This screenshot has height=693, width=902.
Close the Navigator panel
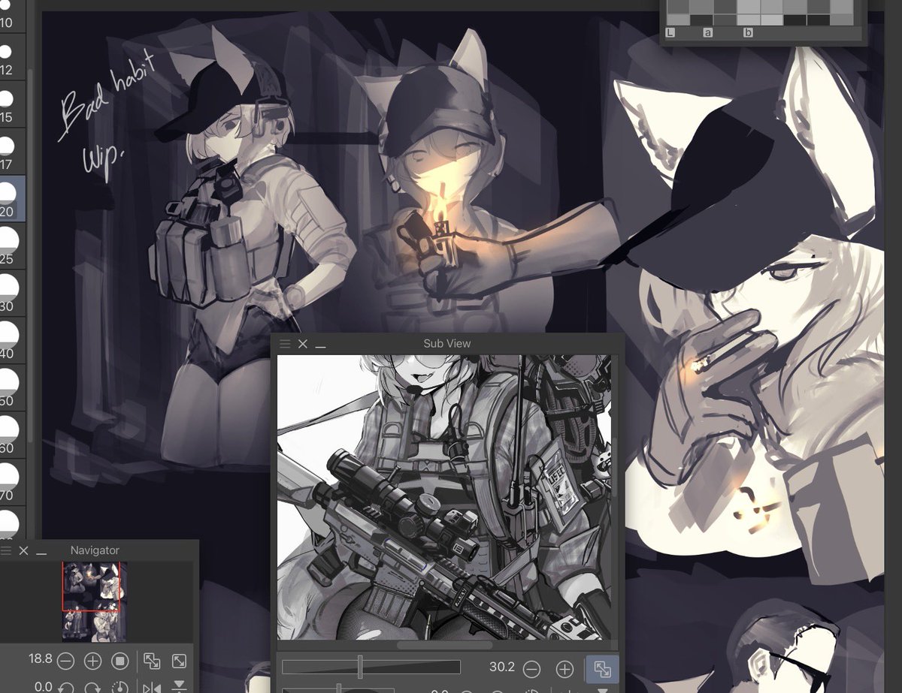pyautogui.click(x=24, y=551)
